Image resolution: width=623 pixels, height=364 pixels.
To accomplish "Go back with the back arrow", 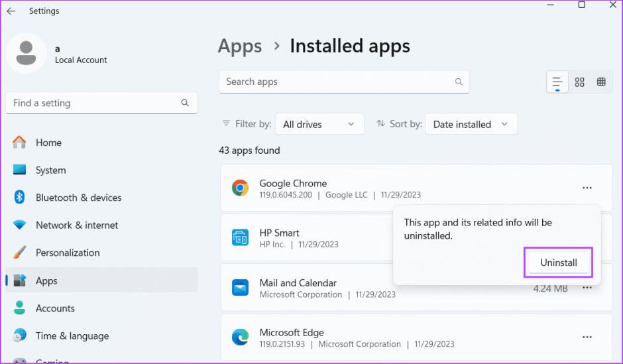I will [11, 11].
